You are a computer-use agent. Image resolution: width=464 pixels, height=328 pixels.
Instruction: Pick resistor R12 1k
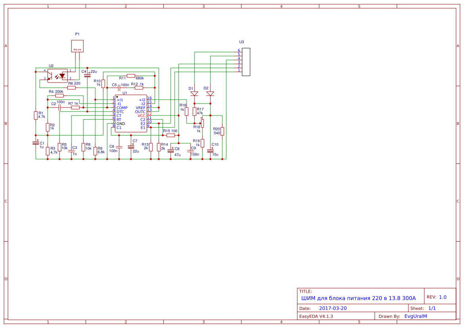tap(139, 88)
